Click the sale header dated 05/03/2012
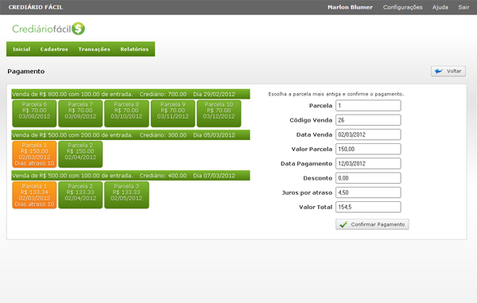Screen dimensions: 477x303 [131, 135]
